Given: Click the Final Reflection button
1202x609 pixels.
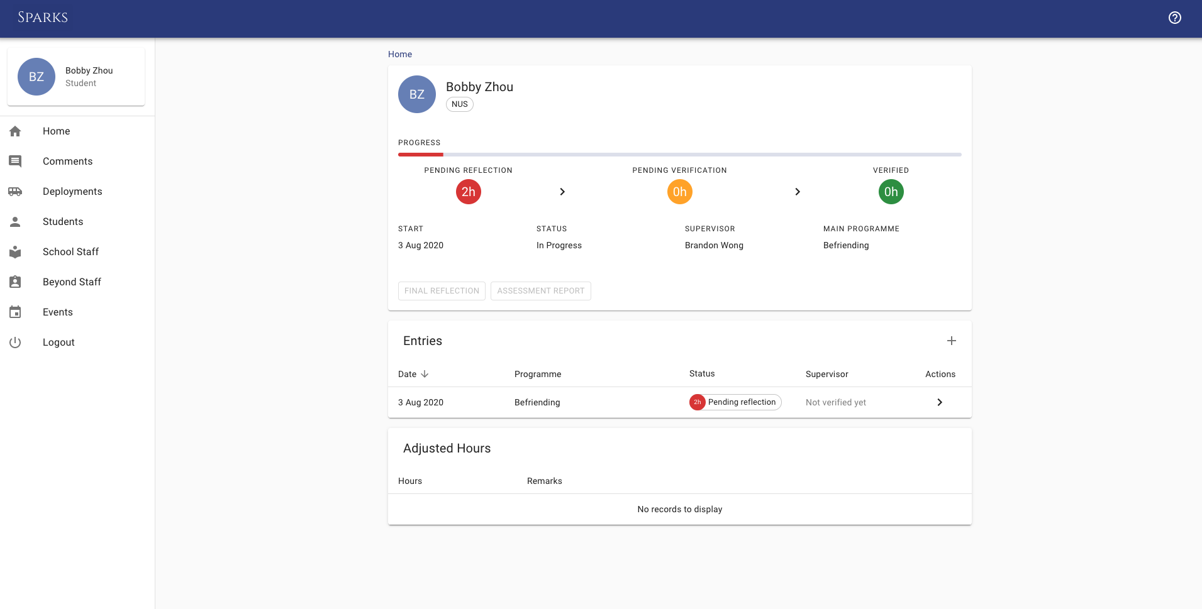Looking at the screenshot, I should tap(442, 291).
